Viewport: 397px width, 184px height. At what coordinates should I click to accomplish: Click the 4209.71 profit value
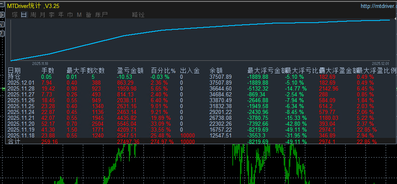127,130
